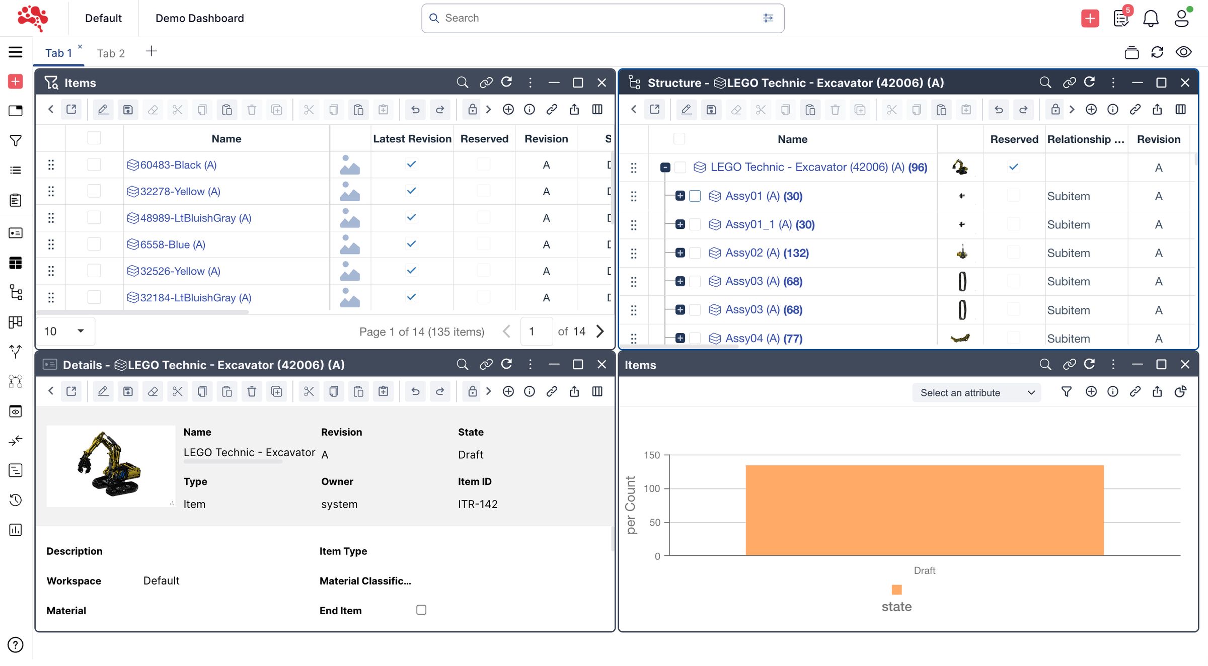This screenshot has height=666, width=1208.
Task: Tick the Assy01 (A) row checkbox
Action: click(x=695, y=196)
